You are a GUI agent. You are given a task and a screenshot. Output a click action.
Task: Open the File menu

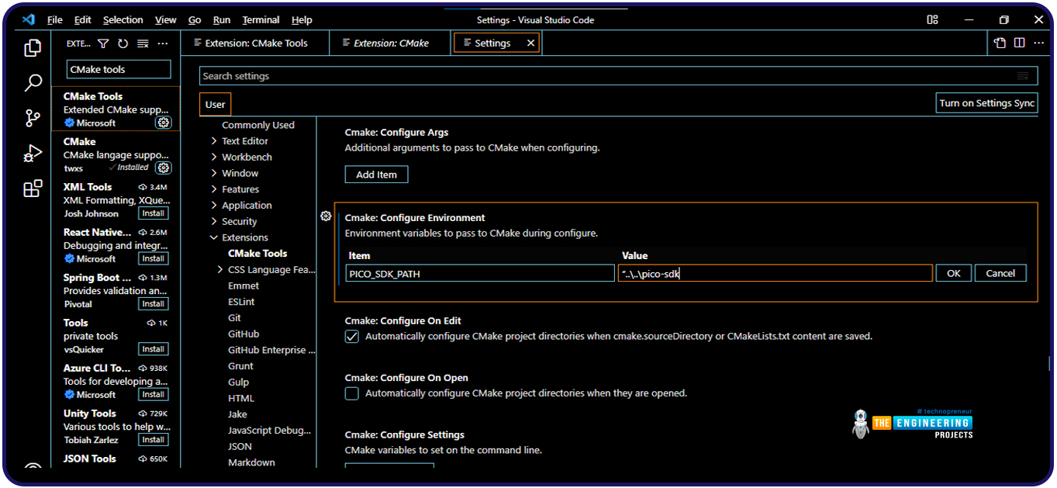pyautogui.click(x=54, y=19)
